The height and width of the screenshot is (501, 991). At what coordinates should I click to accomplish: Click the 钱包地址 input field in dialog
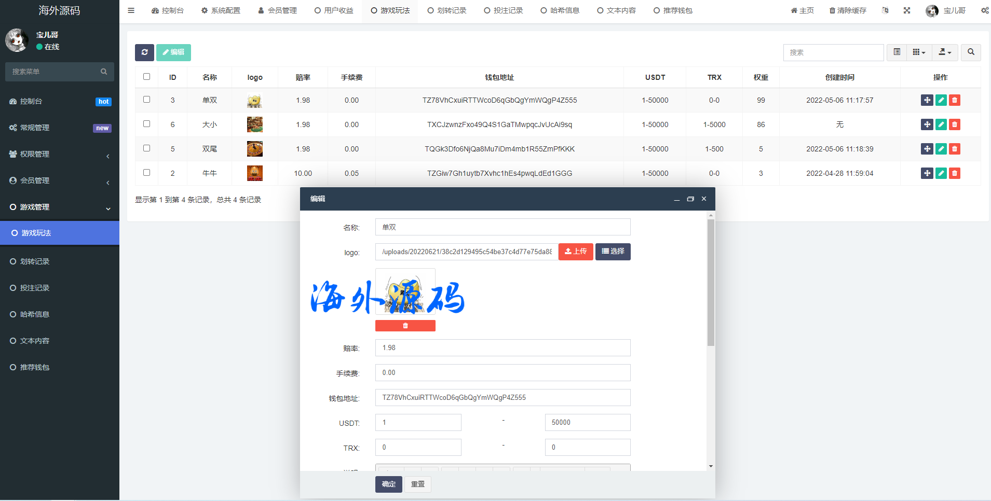click(503, 398)
